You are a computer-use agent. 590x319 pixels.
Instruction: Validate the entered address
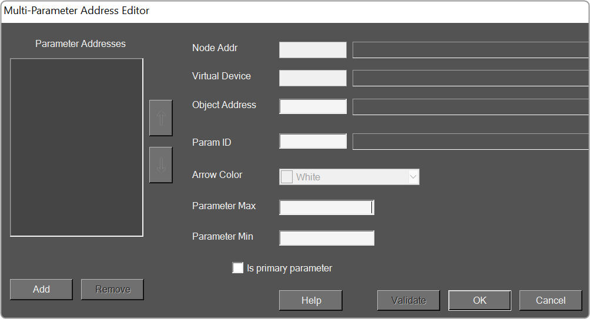[x=408, y=300]
